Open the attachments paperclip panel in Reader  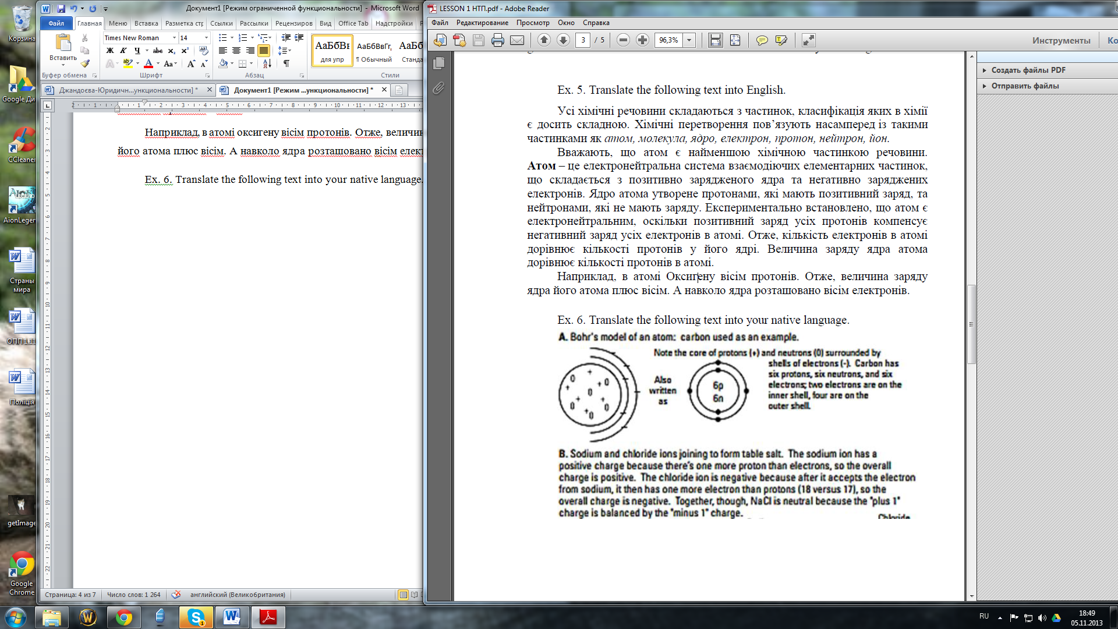point(438,88)
